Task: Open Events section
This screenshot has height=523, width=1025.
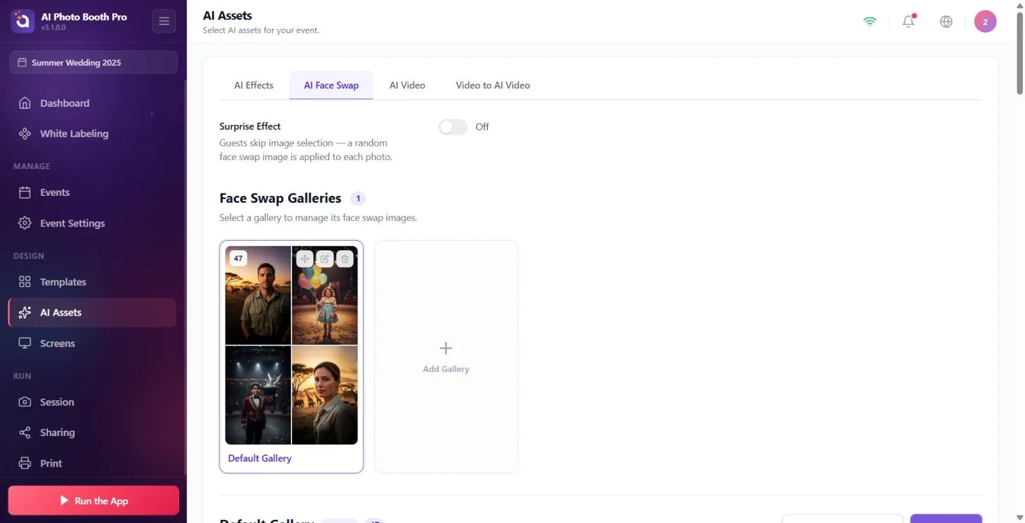Action: click(x=93, y=193)
